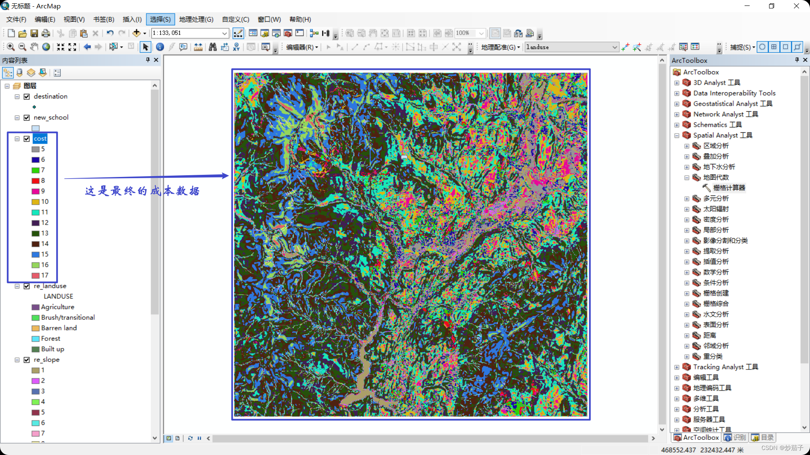Switch to the 目录 catalog tab
Screen dimensions: 810x455
pyautogui.click(x=763, y=438)
